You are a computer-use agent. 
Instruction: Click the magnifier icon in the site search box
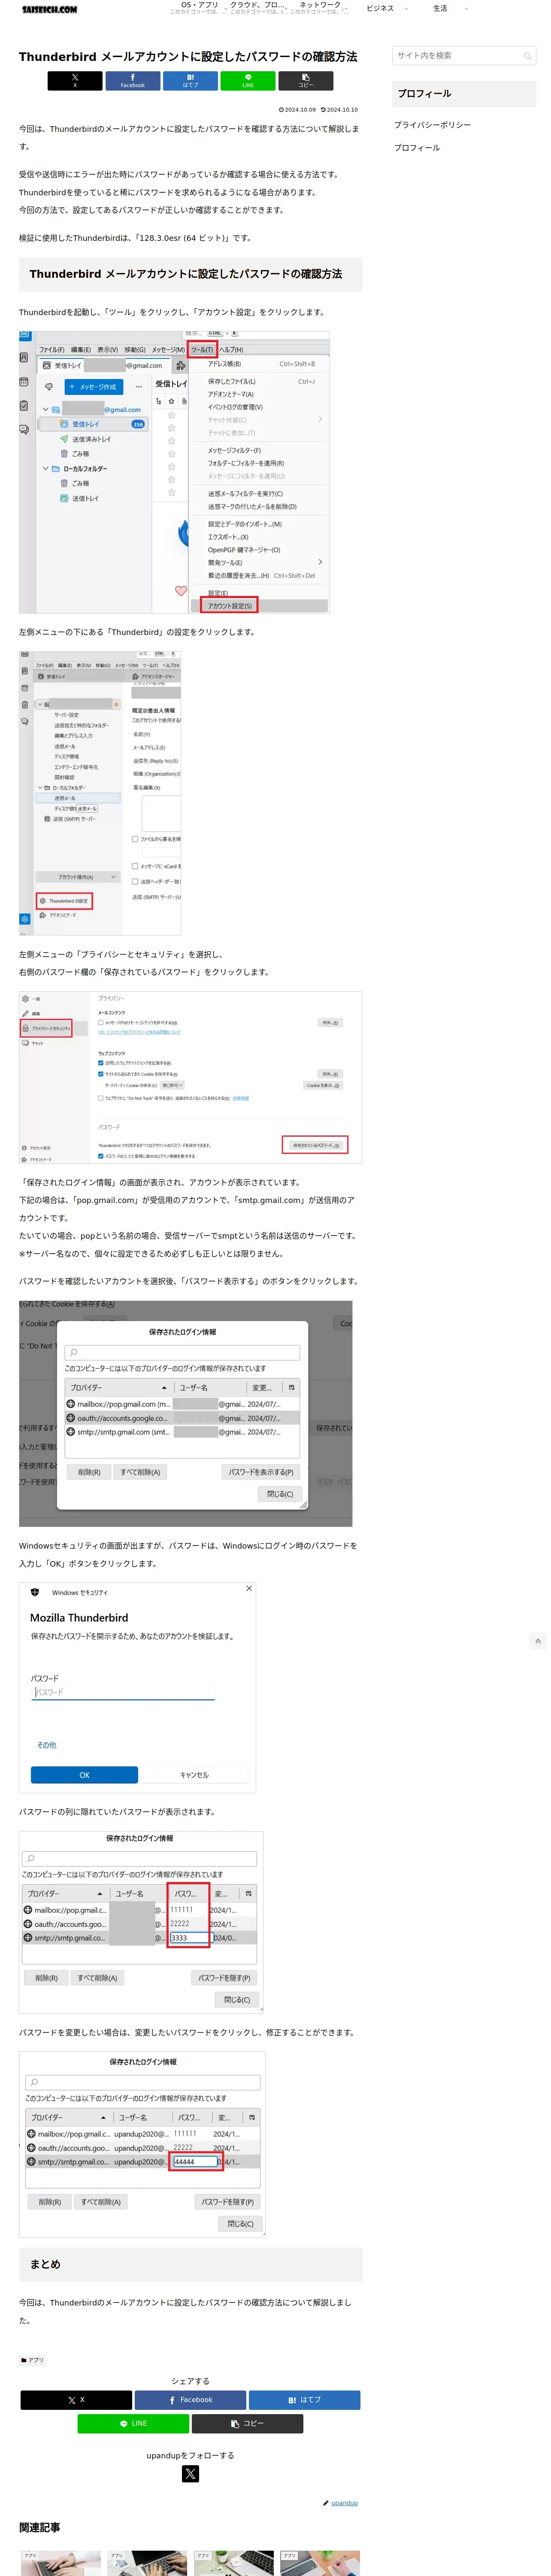coord(527,56)
